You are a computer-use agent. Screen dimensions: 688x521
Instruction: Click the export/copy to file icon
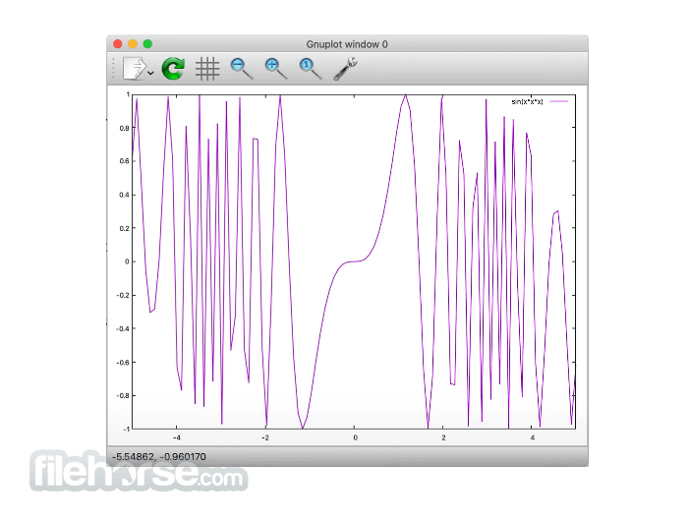pyautogui.click(x=135, y=69)
